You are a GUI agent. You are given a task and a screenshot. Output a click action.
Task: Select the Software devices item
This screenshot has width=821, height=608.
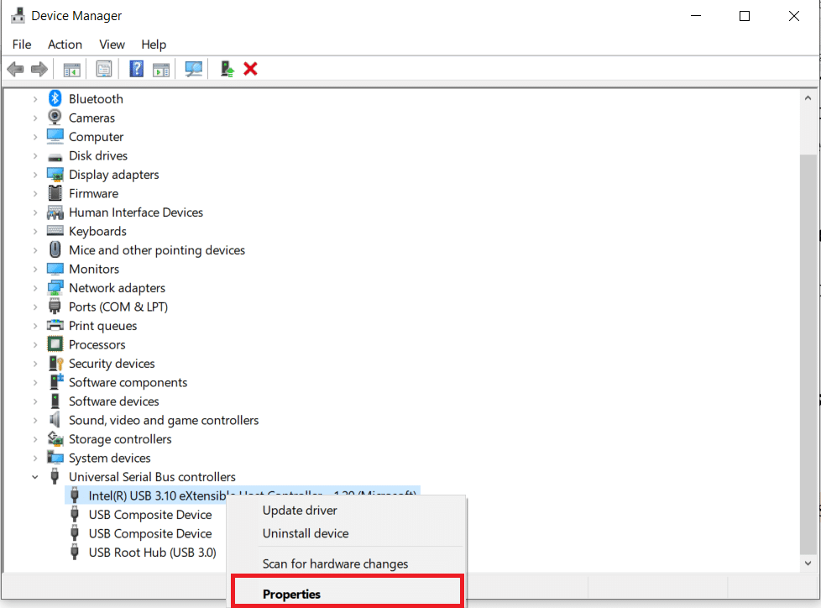point(113,401)
